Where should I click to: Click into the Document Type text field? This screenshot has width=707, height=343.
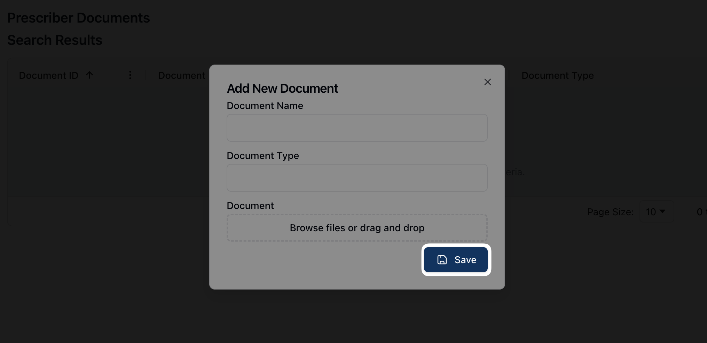[357, 178]
